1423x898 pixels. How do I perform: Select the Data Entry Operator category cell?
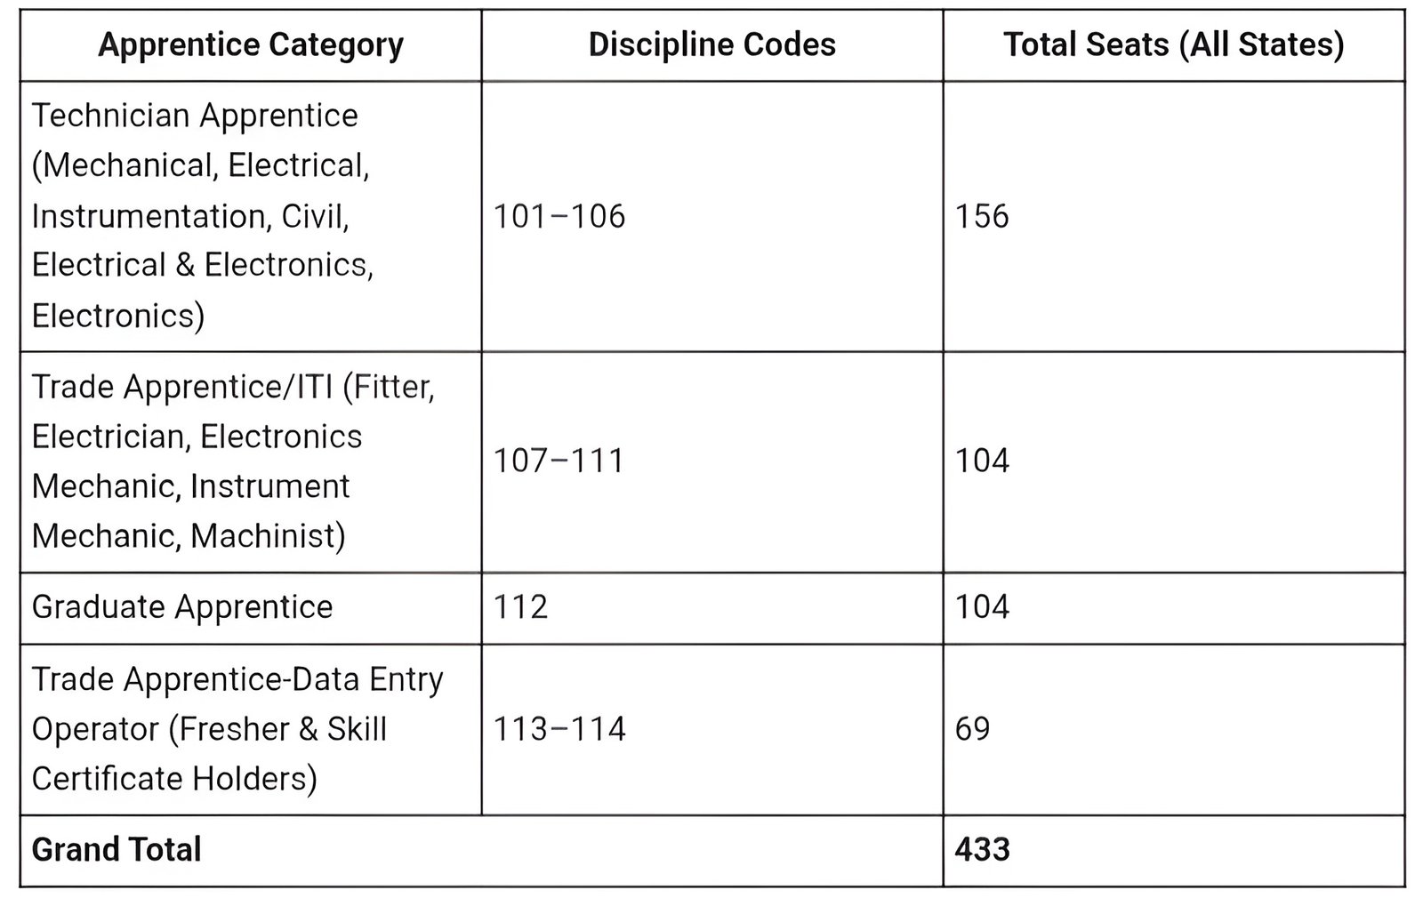pyautogui.click(x=251, y=729)
